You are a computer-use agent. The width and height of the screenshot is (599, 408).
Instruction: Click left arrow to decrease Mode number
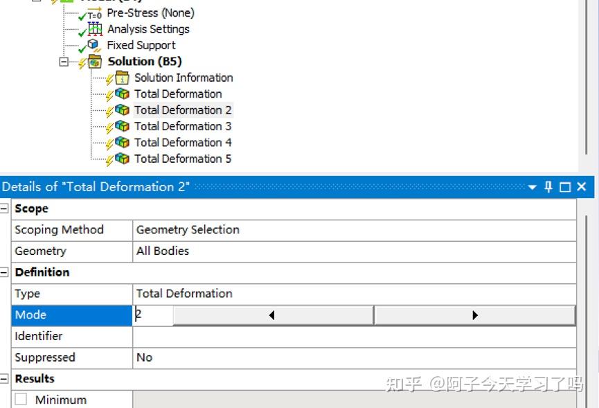(271, 315)
